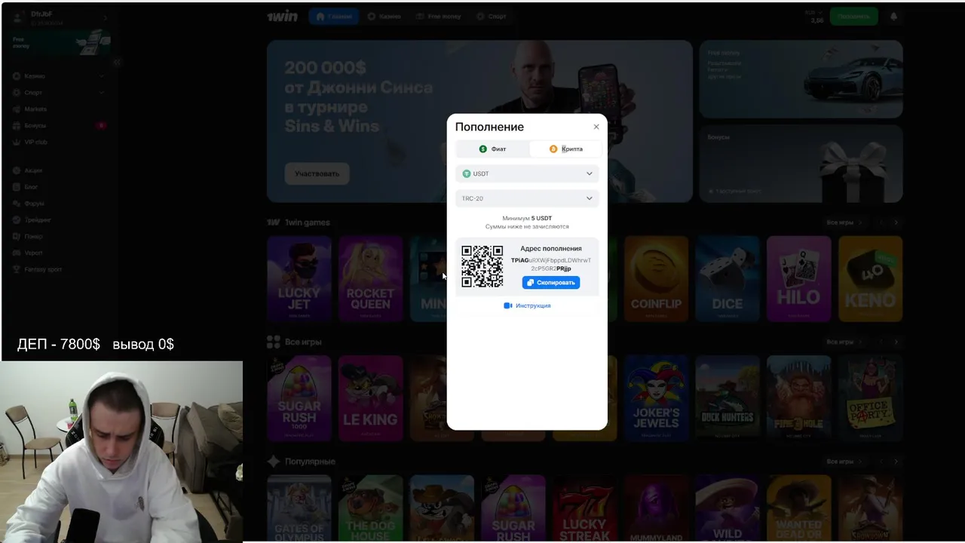Open the Joker's Jewels game tile
The width and height of the screenshot is (965, 543).
[x=656, y=398]
